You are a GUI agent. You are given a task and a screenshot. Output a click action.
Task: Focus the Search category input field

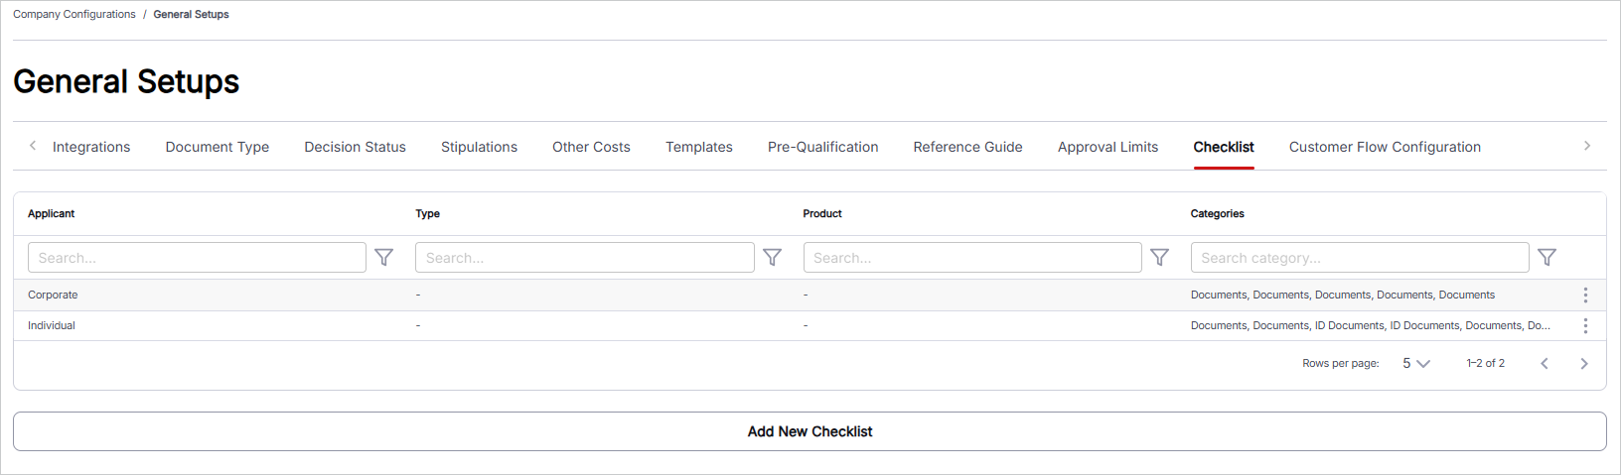1360,258
